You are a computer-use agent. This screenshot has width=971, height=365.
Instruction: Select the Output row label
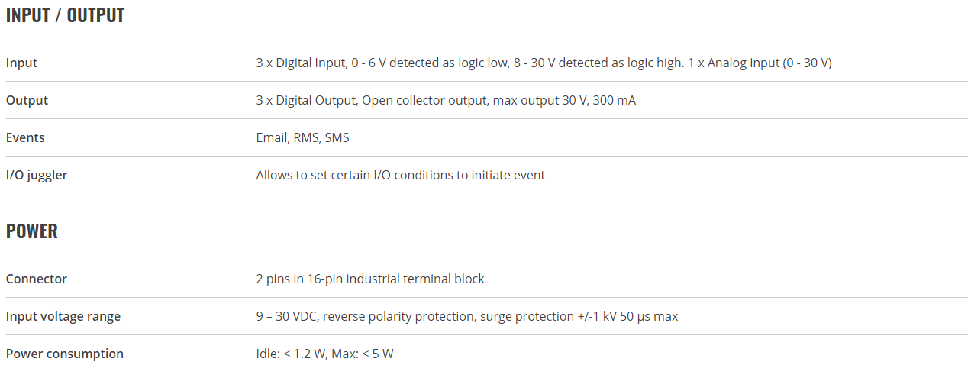tap(27, 101)
